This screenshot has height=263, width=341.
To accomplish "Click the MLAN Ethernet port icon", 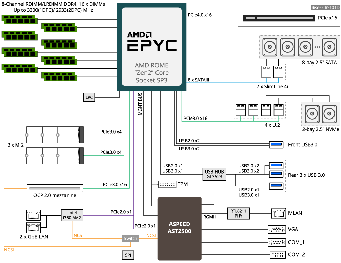I will click(279, 213).
